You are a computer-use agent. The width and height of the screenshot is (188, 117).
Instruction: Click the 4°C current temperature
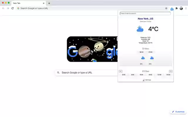(x=153, y=29)
